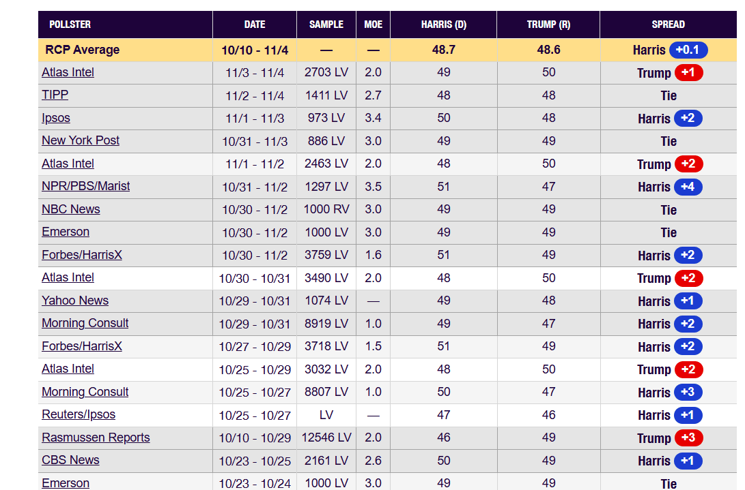Open Emerson poll dated 10/23 - 10/24

click(65, 483)
